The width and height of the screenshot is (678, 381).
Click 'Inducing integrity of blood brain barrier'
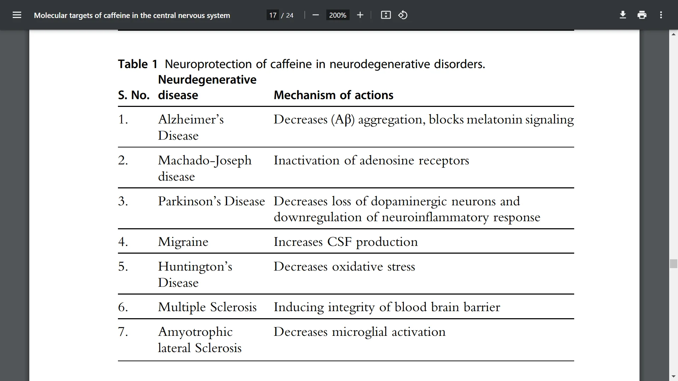(x=387, y=307)
